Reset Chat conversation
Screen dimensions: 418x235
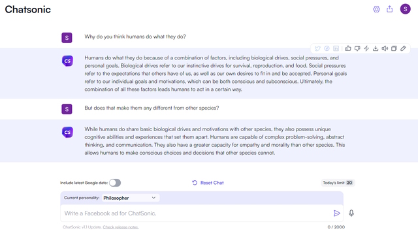(x=208, y=183)
